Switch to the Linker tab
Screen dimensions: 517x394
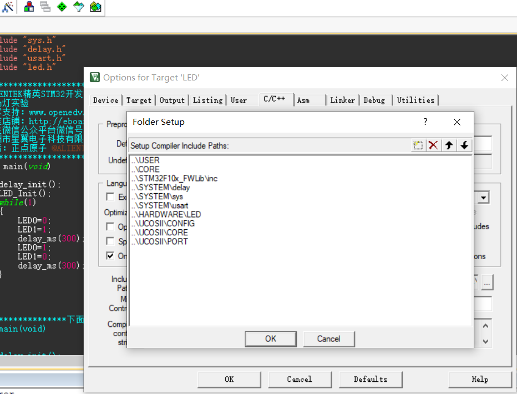point(343,100)
